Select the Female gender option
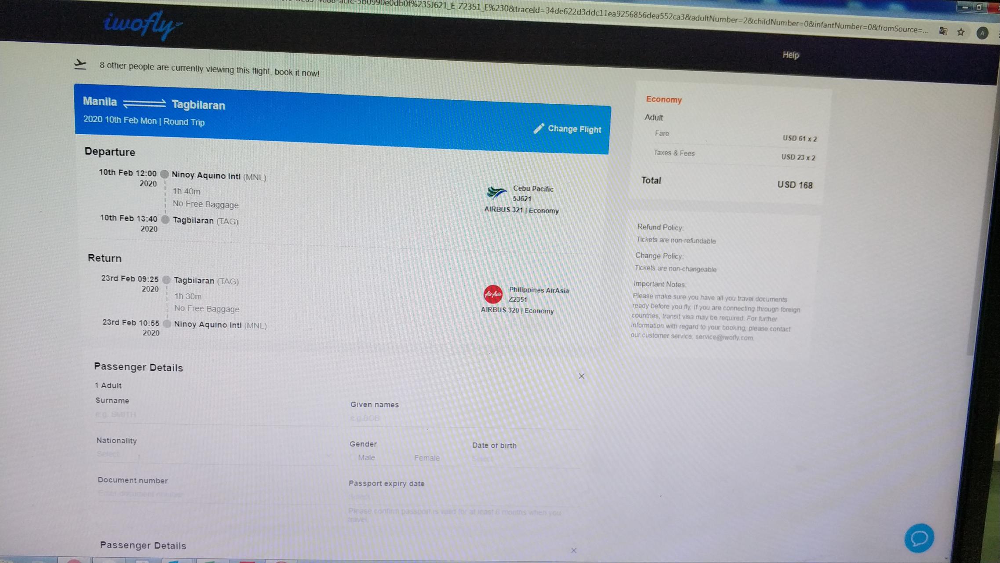The image size is (1000, 563). click(x=426, y=458)
